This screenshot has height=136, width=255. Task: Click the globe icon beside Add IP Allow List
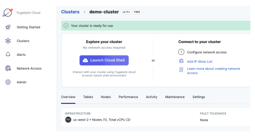pos(181,61)
